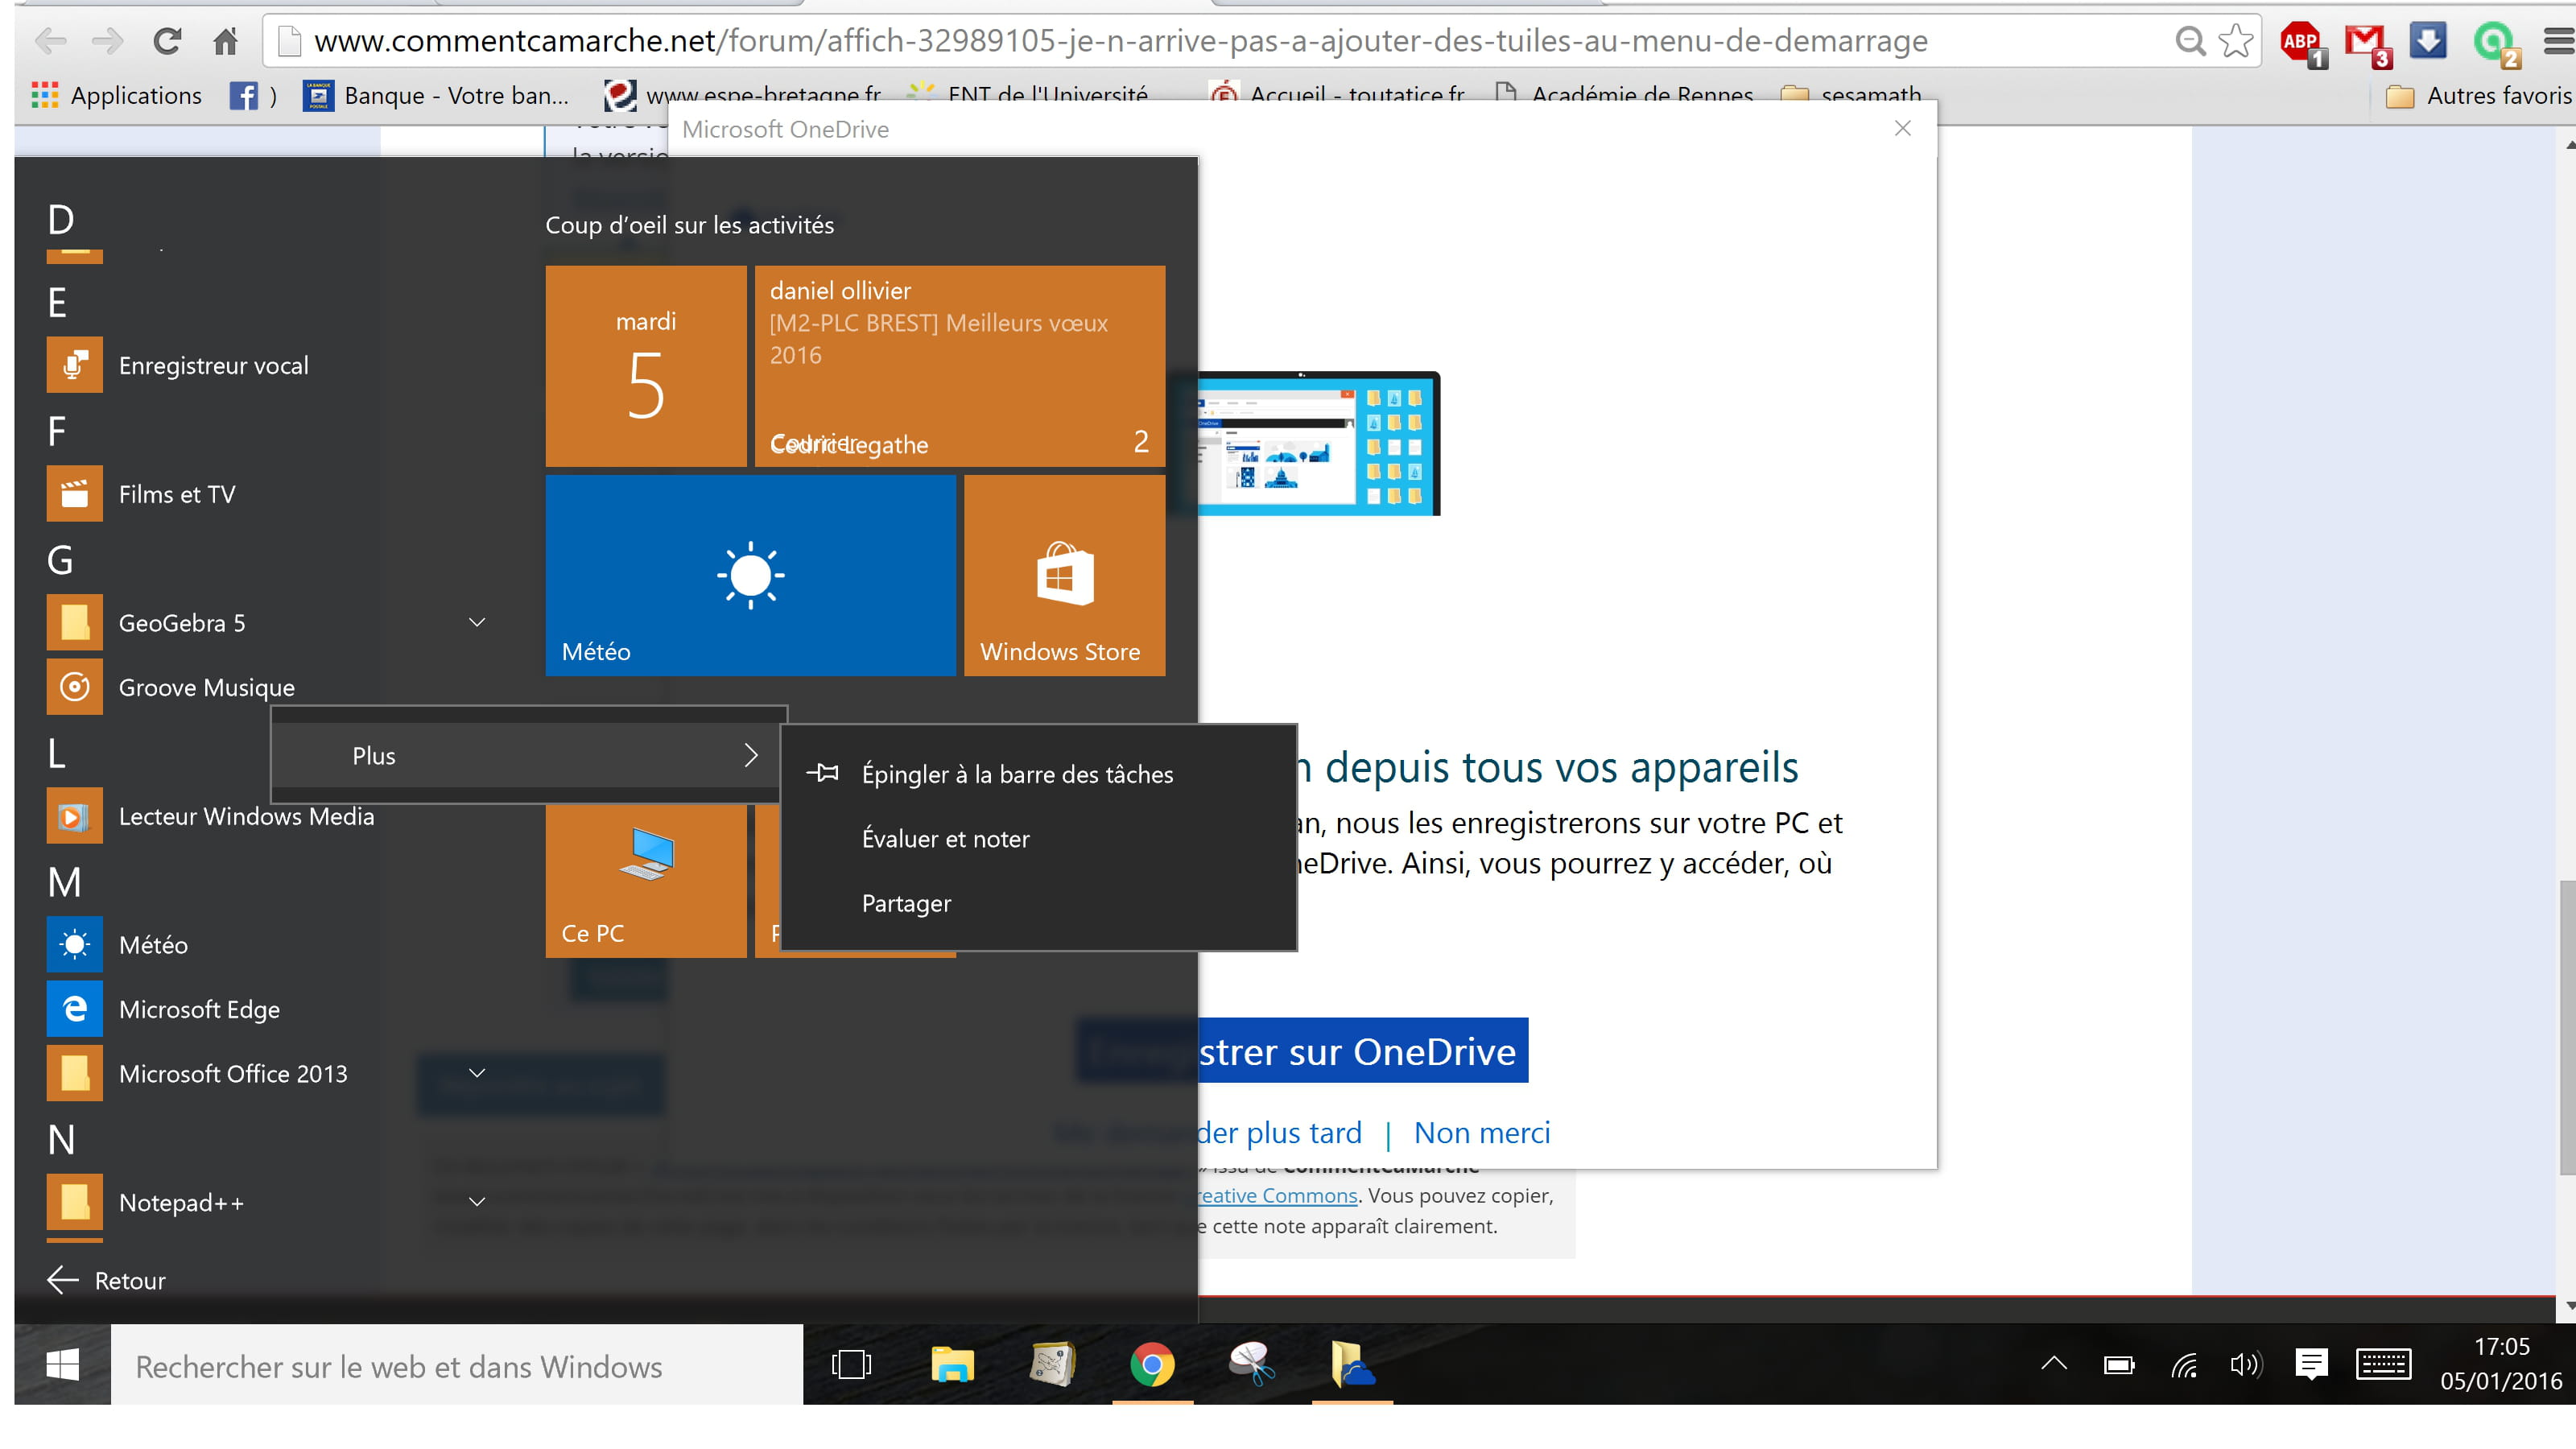Open Chrome hamburger menu
Image resolution: width=2576 pixels, height=1449 pixels.
click(x=2558, y=41)
